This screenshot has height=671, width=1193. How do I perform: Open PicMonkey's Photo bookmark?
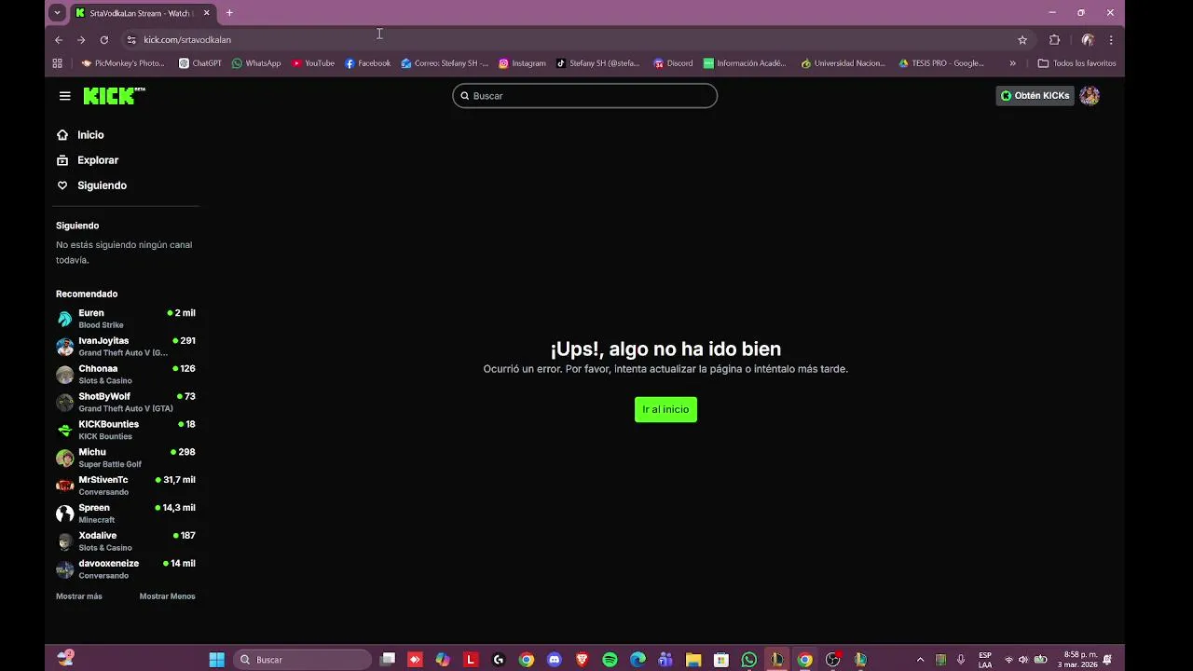point(123,63)
